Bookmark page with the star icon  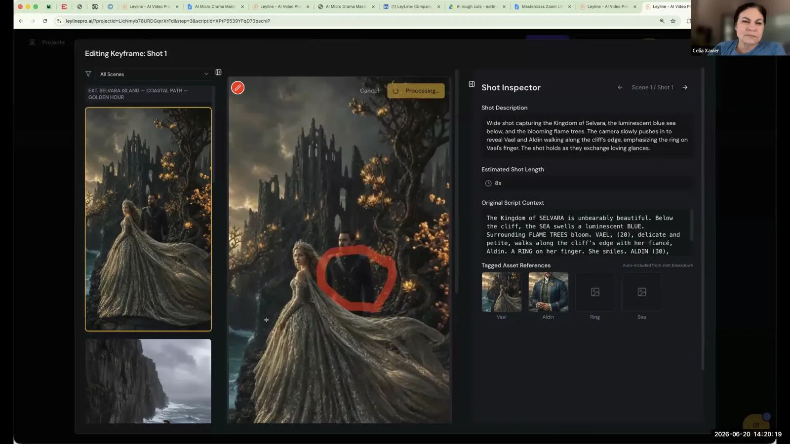pyautogui.click(x=673, y=21)
